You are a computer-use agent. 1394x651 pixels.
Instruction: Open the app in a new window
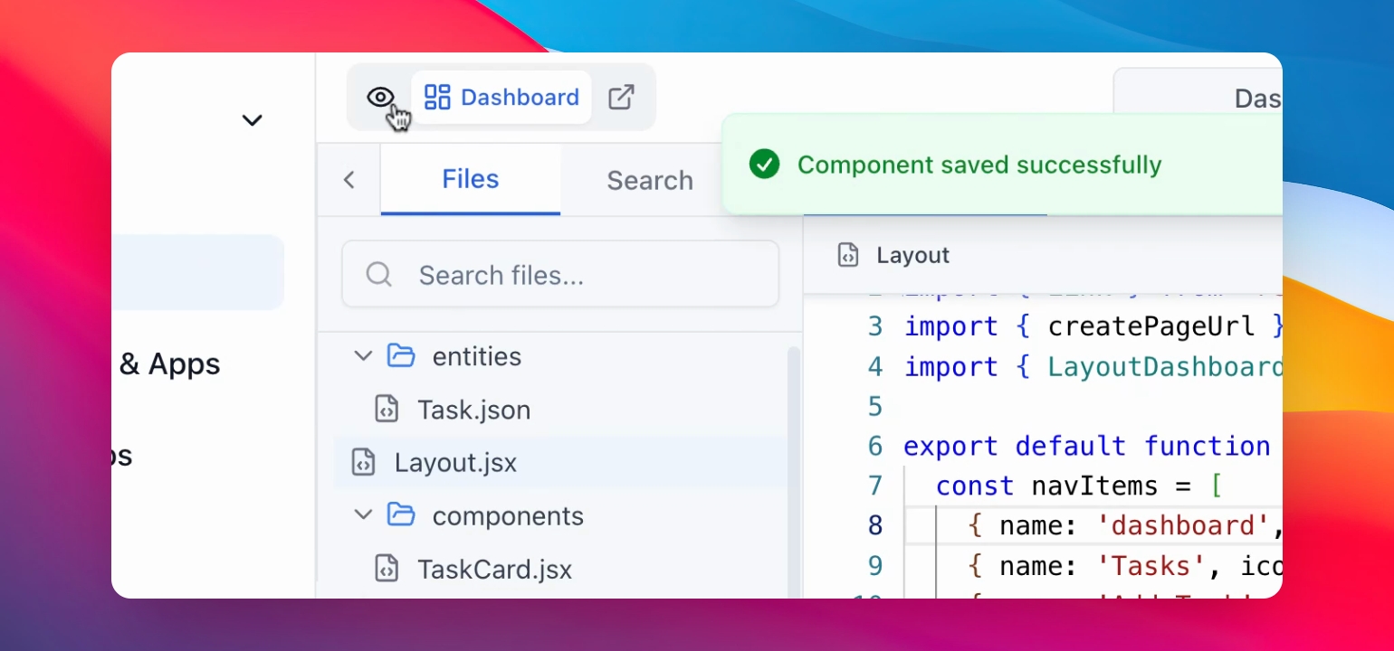click(x=621, y=98)
